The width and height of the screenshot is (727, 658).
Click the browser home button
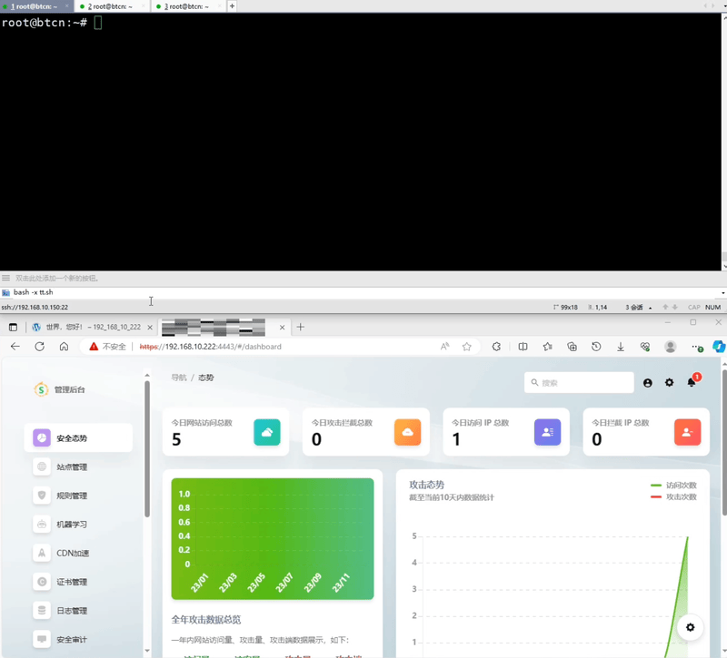click(64, 347)
